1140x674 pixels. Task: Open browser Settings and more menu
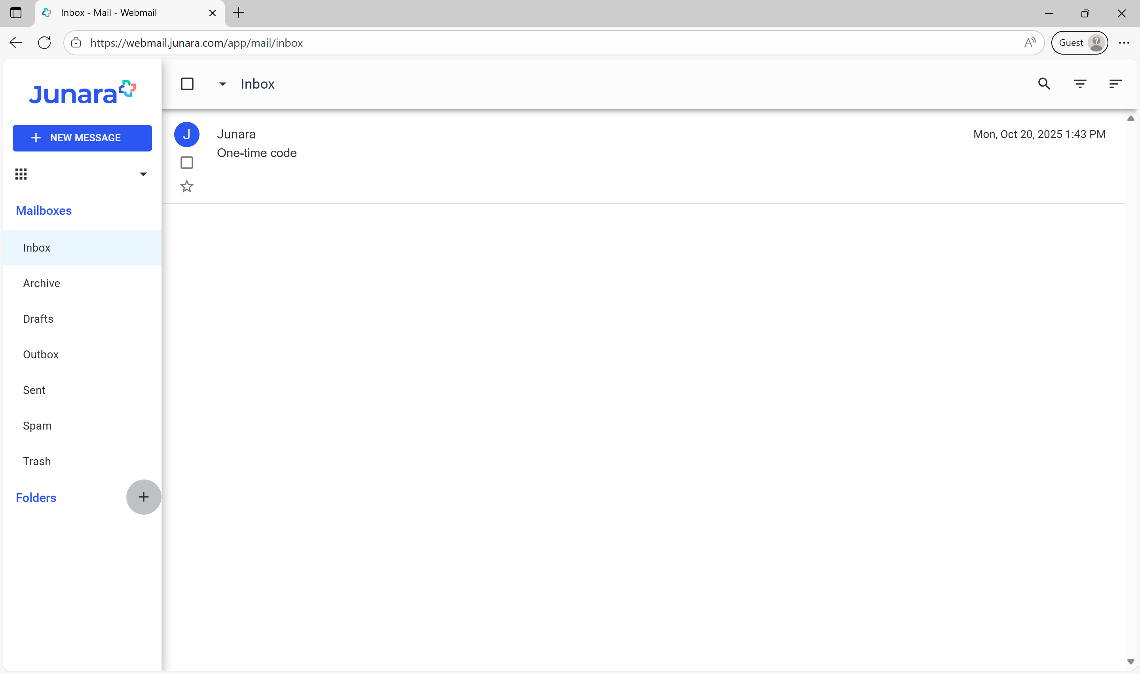(1124, 43)
